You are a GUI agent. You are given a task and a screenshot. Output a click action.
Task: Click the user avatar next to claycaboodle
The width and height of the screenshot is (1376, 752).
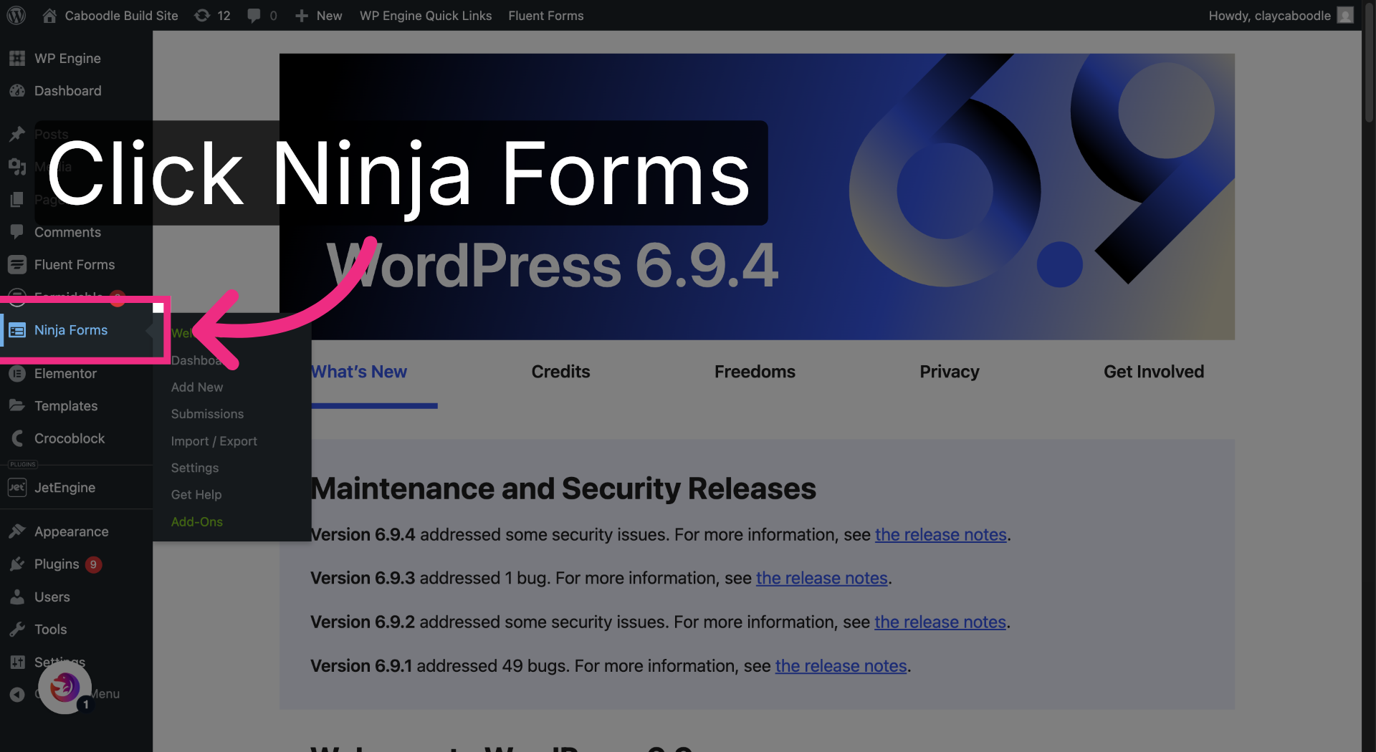(x=1345, y=15)
